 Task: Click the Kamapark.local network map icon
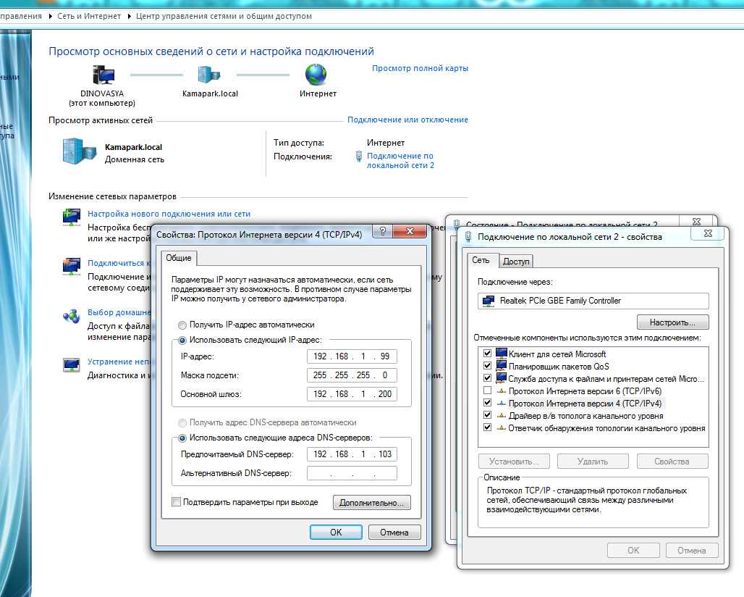click(208, 75)
